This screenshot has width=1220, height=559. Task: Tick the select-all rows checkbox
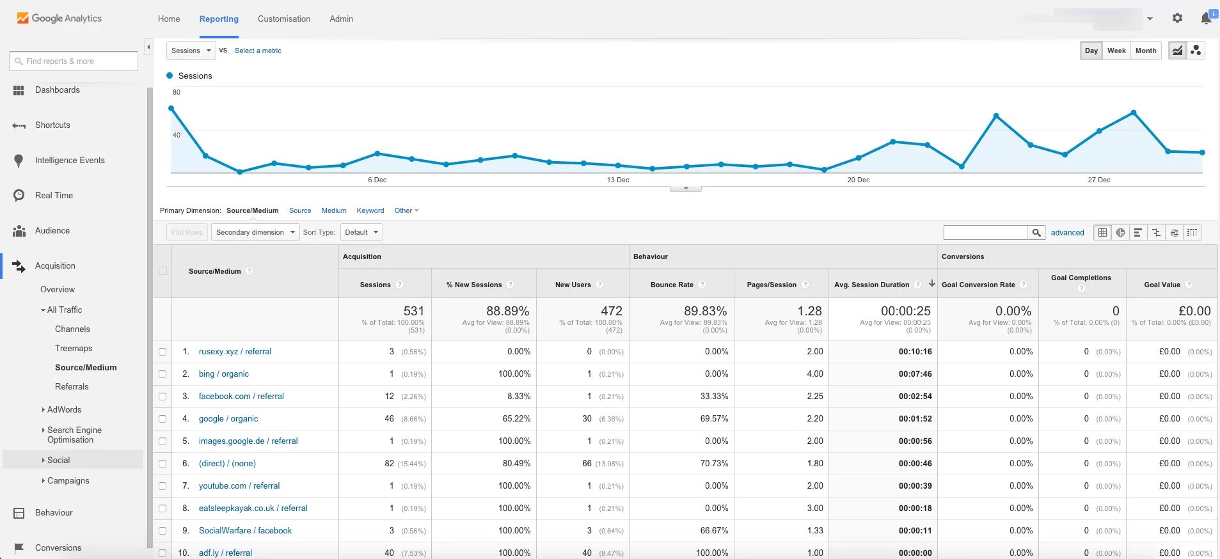162,271
